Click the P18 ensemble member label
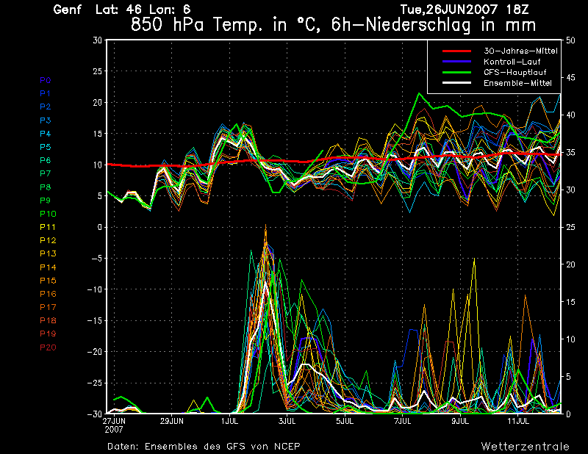Viewport: 588px width, 454px height. pos(48,320)
